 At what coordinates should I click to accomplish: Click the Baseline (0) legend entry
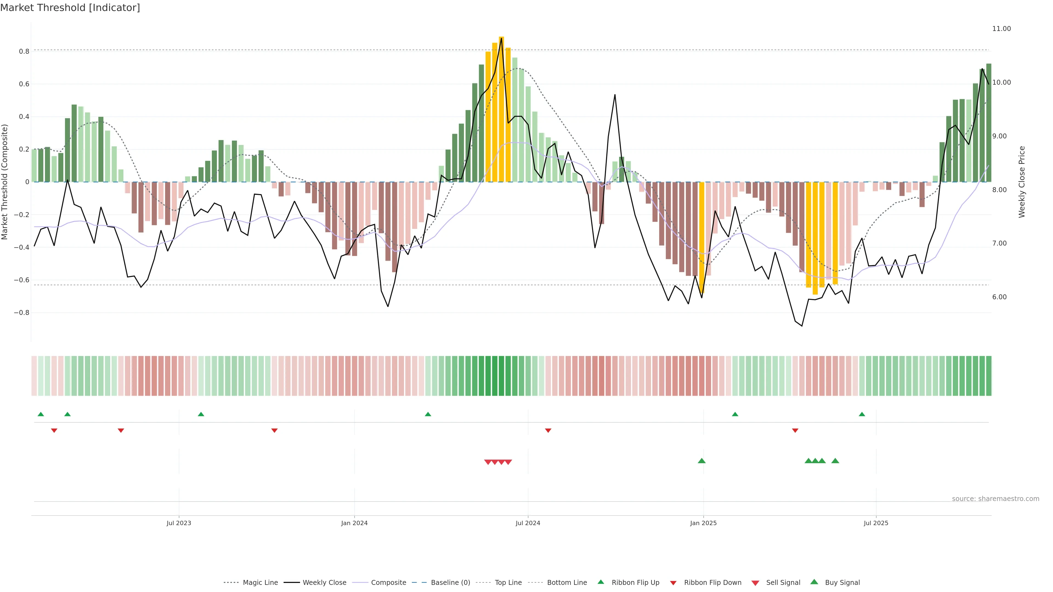(x=450, y=583)
